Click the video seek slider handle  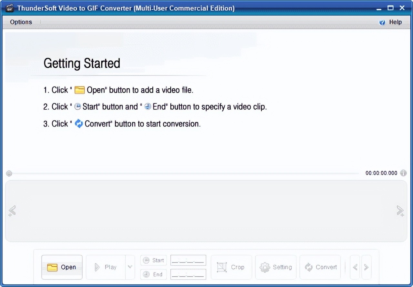(x=9, y=173)
